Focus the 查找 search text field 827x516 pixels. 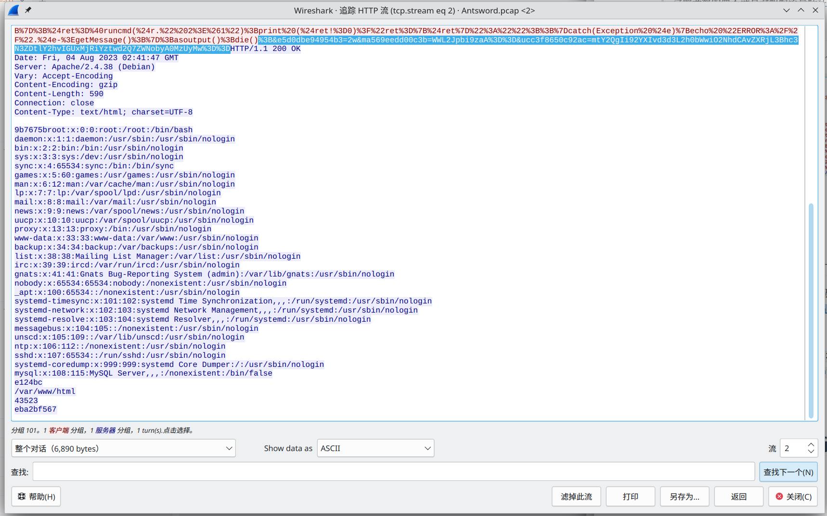click(394, 472)
